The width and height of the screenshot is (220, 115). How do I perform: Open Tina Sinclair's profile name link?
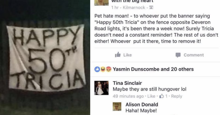point(127,83)
